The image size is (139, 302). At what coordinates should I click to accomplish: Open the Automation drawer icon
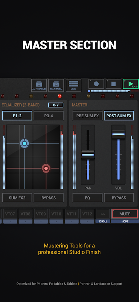(x=39, y=85)
